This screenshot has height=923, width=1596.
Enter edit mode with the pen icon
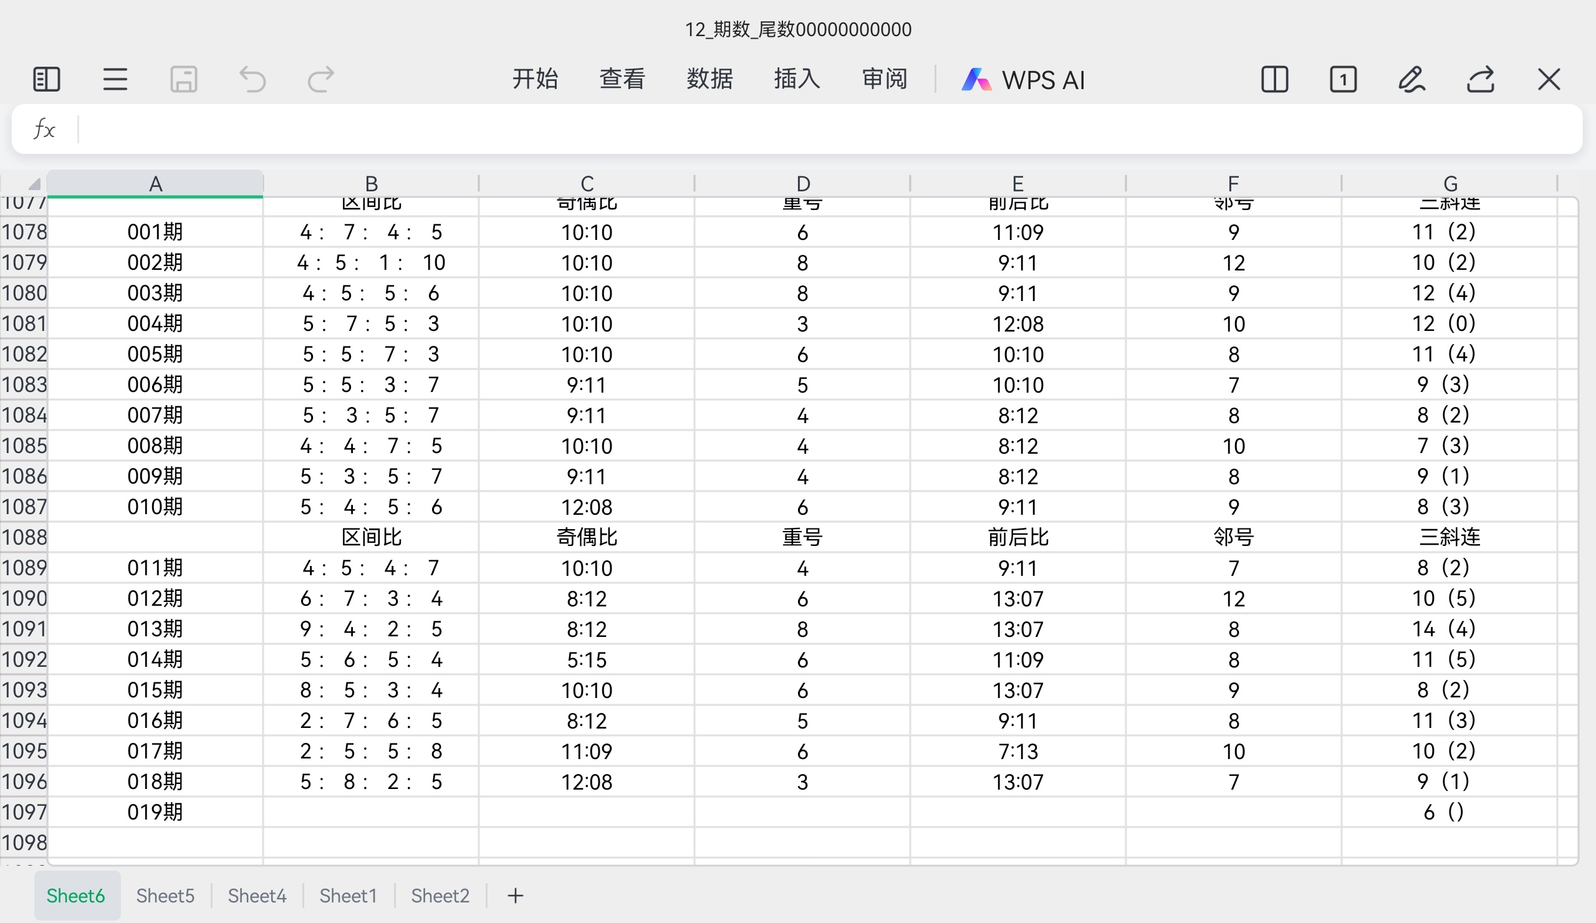(x=1411, y=80)
